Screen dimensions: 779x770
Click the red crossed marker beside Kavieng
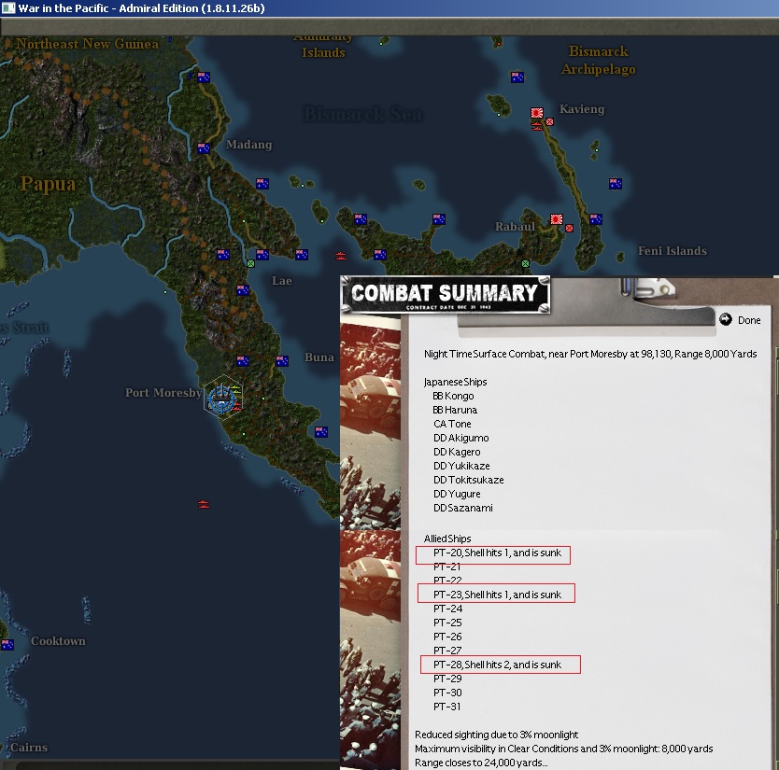coord(549,121)
